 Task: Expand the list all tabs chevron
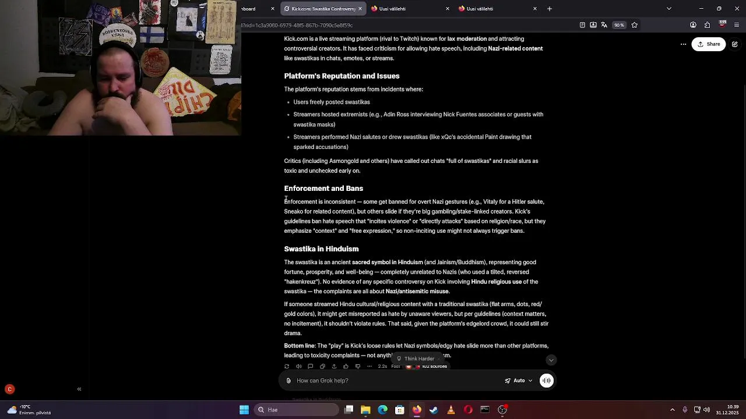669,9
